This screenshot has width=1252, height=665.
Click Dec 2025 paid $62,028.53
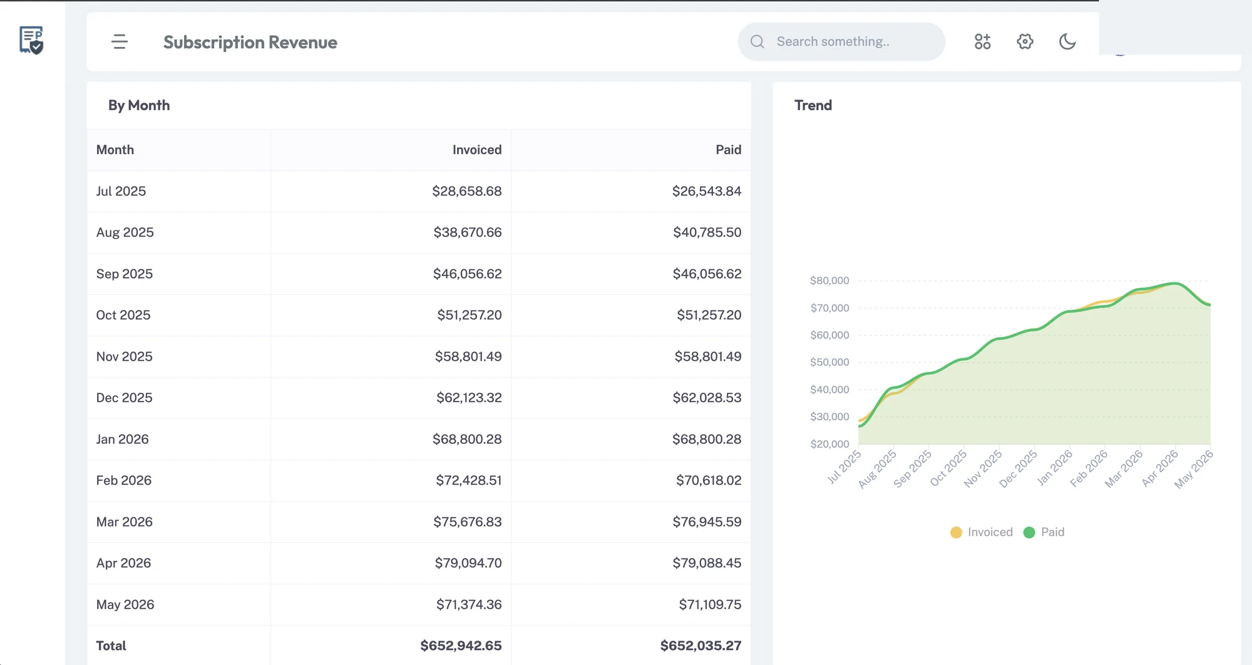click(707, 398)
